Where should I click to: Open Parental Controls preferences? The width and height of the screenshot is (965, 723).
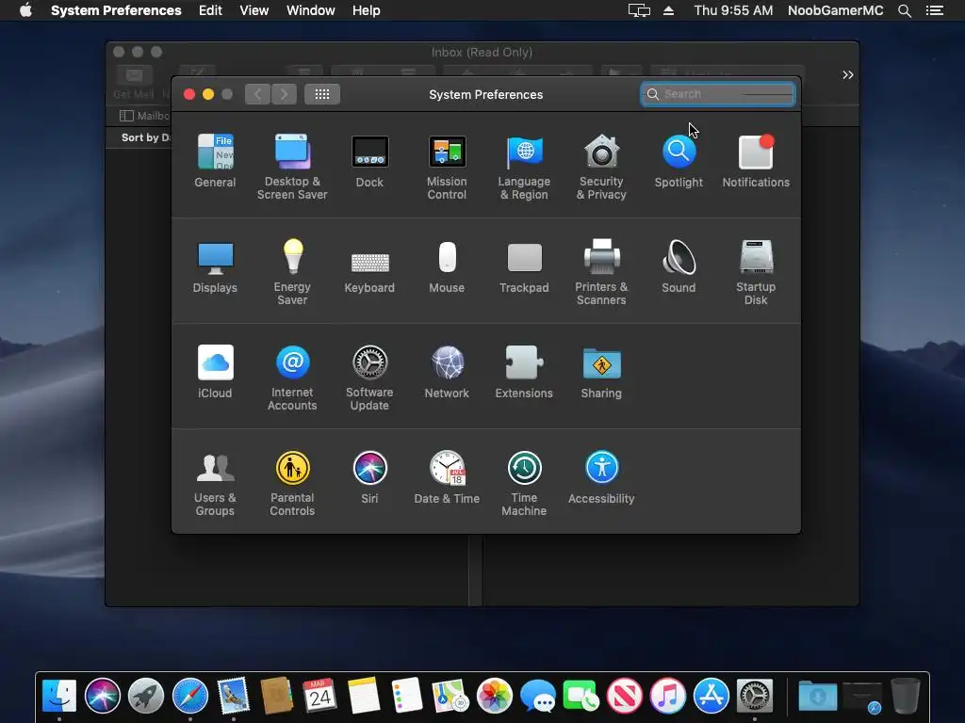292,483
